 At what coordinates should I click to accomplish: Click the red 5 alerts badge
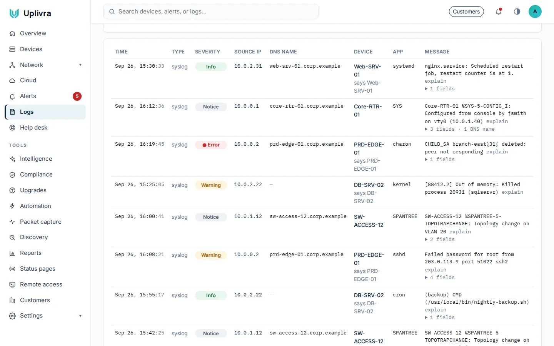(x=77, y=96)
